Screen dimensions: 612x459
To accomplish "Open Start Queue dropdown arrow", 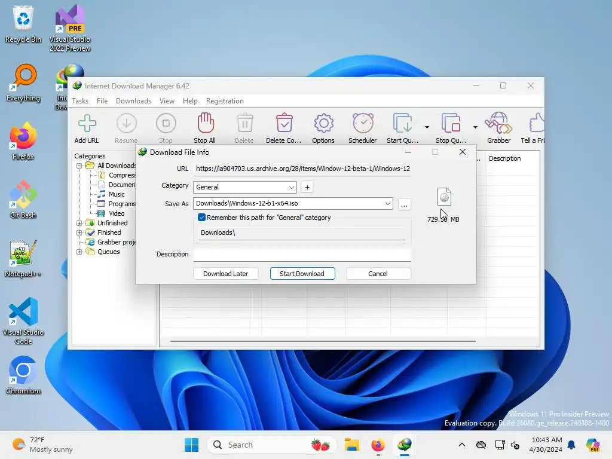I will (427, 127).
